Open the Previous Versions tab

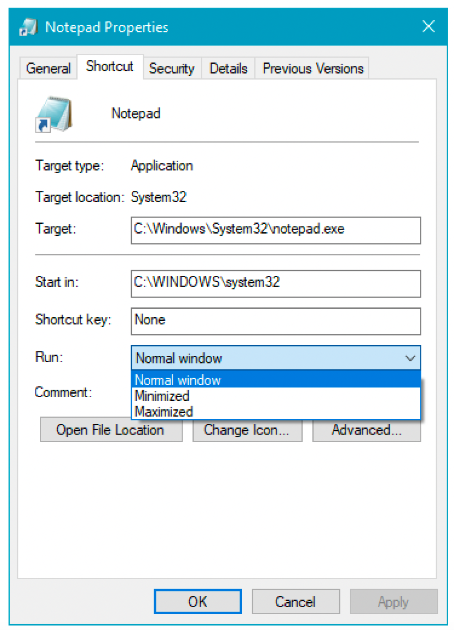point(313,68)
